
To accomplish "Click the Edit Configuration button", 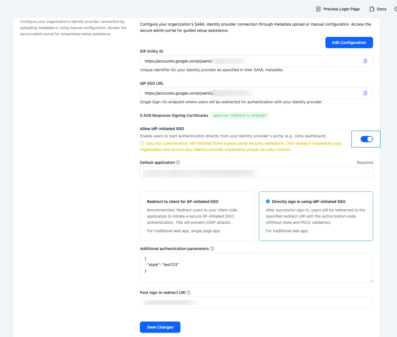I will tap(349, 42).
